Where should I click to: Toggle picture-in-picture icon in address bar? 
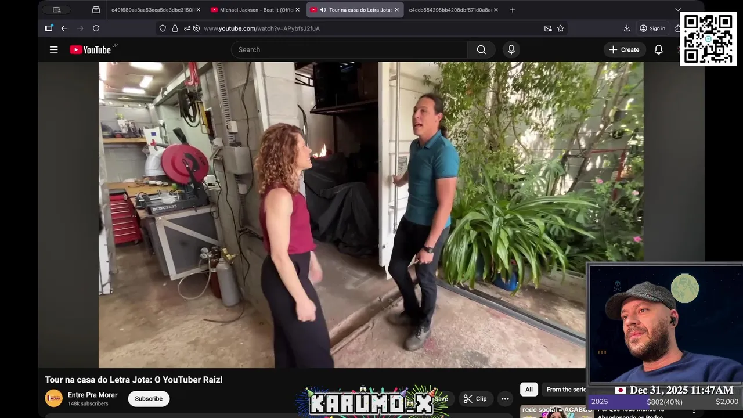tap(548, 28)
